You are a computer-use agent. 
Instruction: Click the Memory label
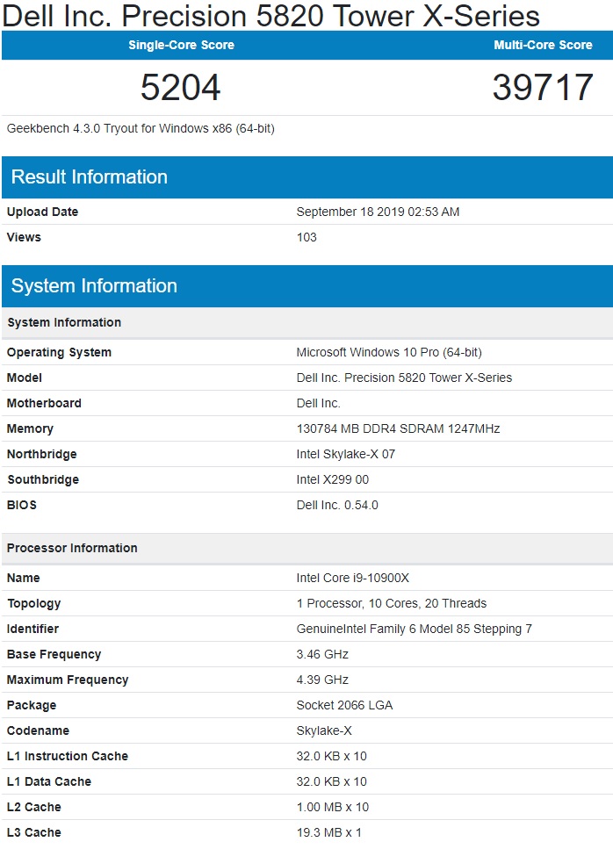pyautogui.click(x=30, y=428)
